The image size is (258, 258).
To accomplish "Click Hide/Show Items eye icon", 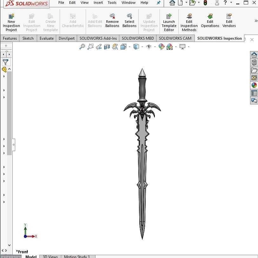I will pyautogui.click(x=149, y=47).
